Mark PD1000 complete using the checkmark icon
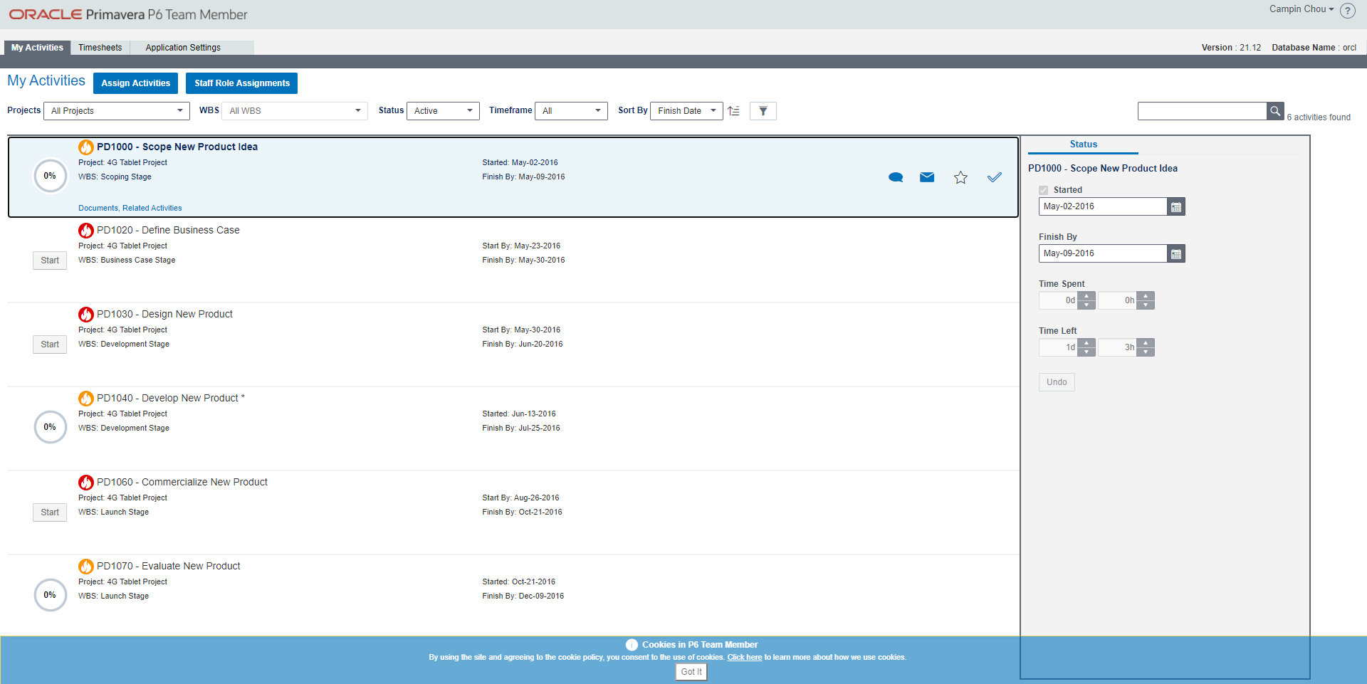Image resolution: width=1367 pixels, height=684 pixels. point(995,177)
